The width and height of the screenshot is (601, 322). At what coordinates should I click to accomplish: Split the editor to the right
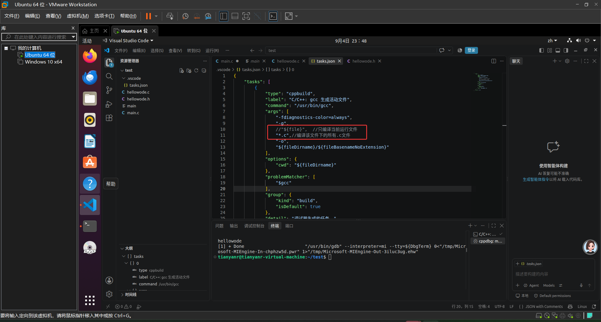click(x=494, y=61)
